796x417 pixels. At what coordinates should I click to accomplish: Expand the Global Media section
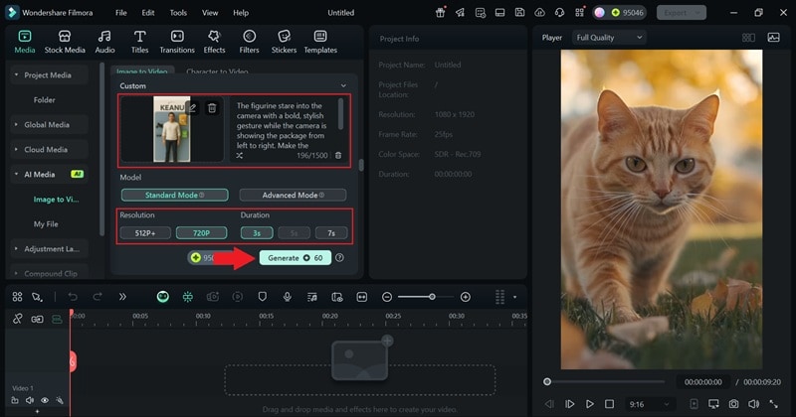[16, 125]
